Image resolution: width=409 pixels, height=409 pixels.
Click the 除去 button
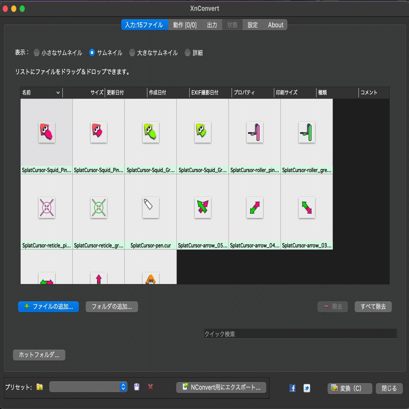333,307
